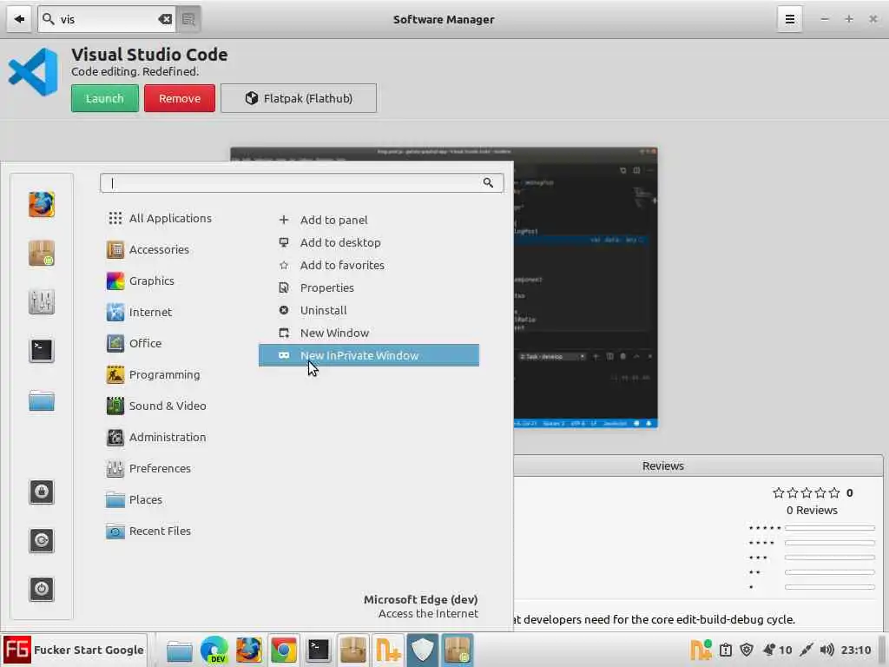This screenshot has height=667, width=889.
Task: Select All Applications category
Action: pyautogui.click(x=160, y=218)
